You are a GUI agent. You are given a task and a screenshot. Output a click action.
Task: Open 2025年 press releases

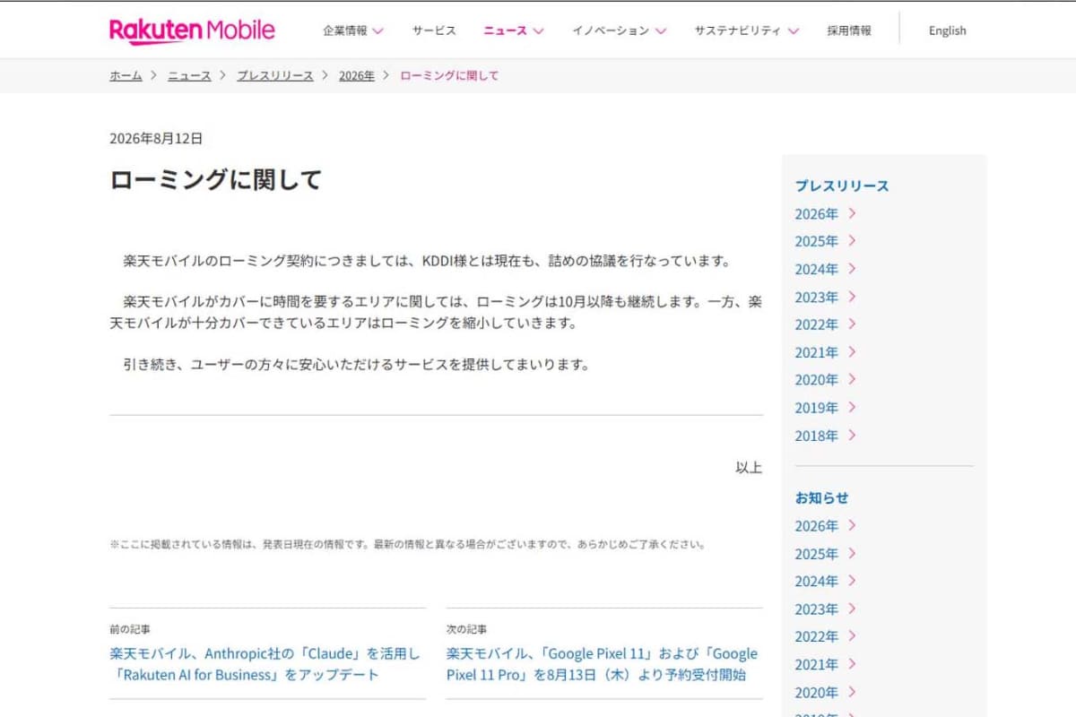(x=826, y=242)
